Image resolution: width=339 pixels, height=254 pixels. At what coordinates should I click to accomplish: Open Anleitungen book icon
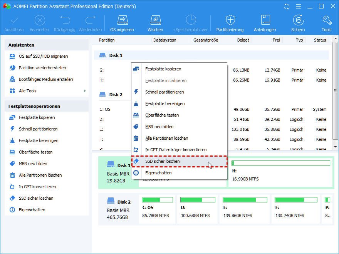pos(265,20)
